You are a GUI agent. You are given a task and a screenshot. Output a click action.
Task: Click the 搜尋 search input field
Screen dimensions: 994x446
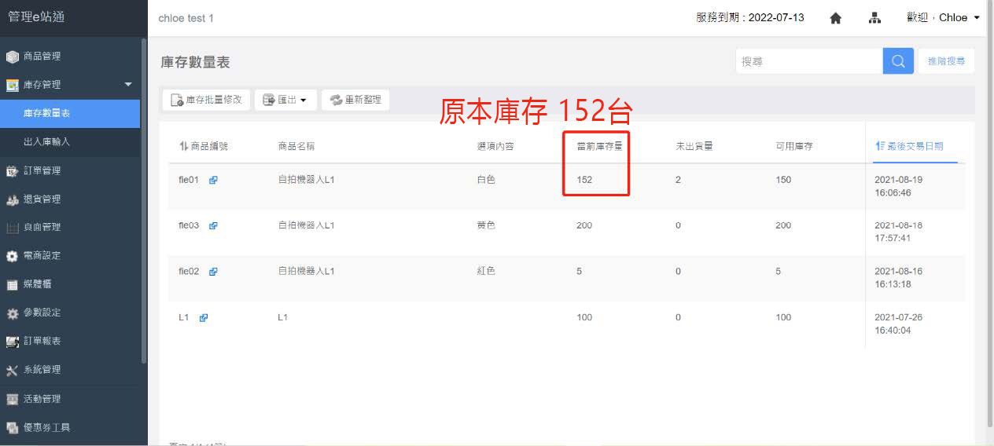(808, 61)
